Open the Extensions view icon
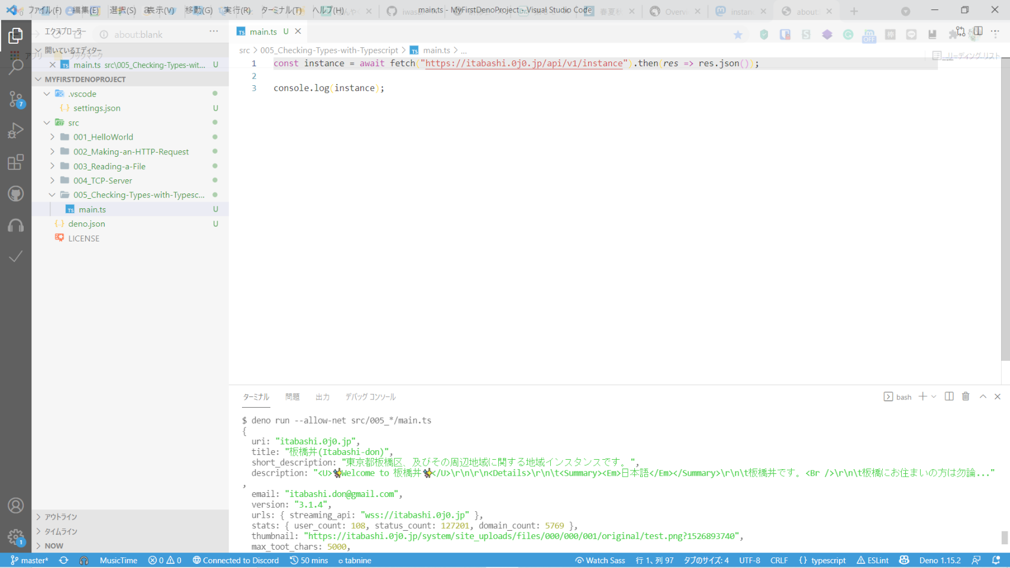1010x568 pixels. point(16,162)
